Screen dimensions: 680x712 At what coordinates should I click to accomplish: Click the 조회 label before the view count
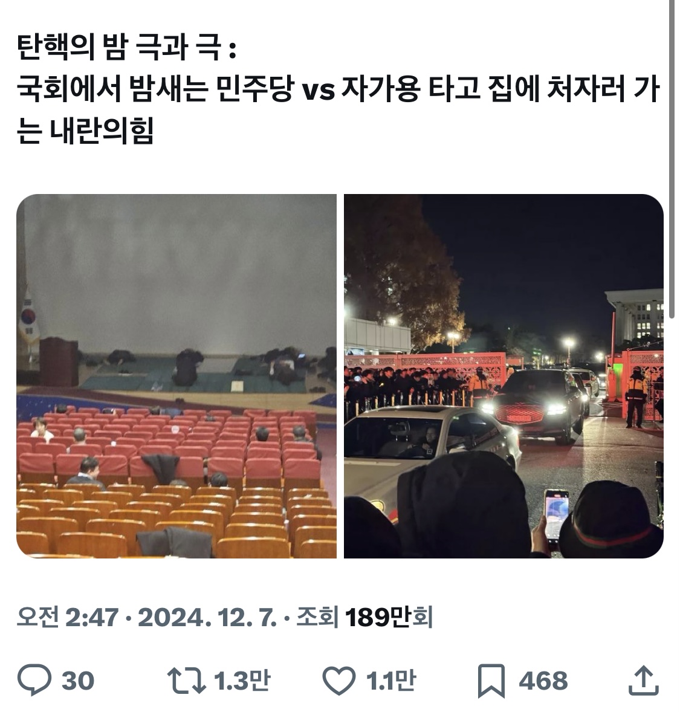(317, 617)
